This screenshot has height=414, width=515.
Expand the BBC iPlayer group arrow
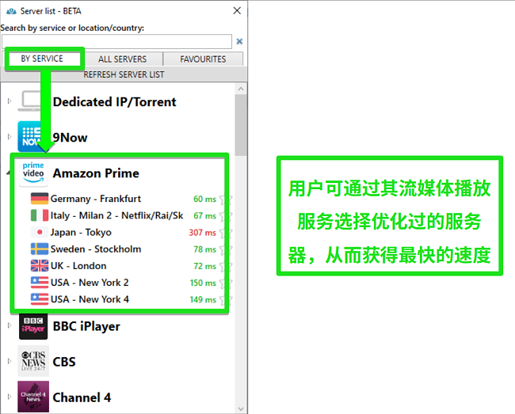coord(10,325)
